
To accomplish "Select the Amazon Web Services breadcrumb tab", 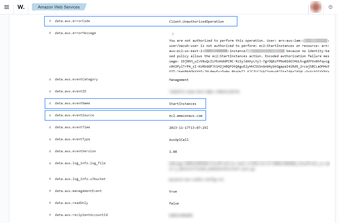I will (x=59, y=7).
